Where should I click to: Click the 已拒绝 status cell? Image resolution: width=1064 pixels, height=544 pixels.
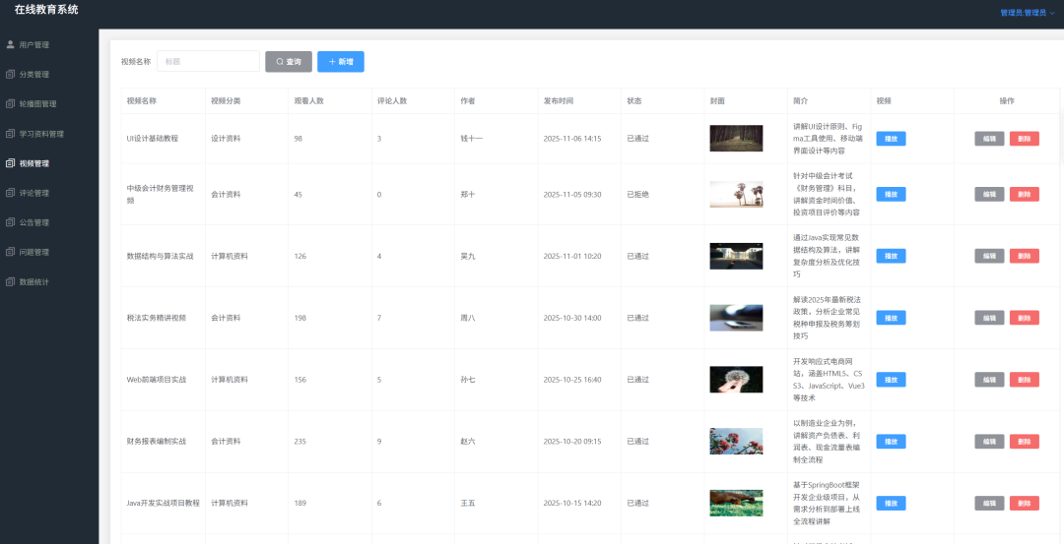(x=637, y=195)
